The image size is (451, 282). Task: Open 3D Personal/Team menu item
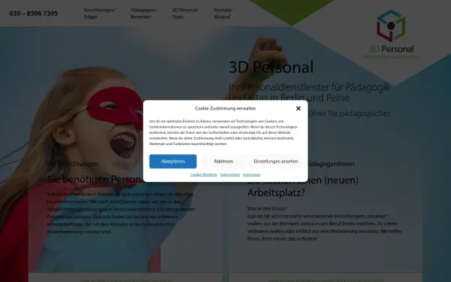185,14
